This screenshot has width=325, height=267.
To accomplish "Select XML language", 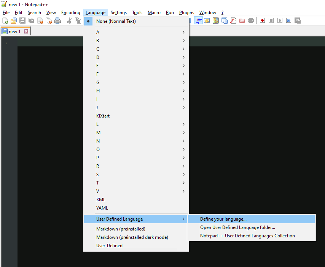I will click(x=136, y=199).
